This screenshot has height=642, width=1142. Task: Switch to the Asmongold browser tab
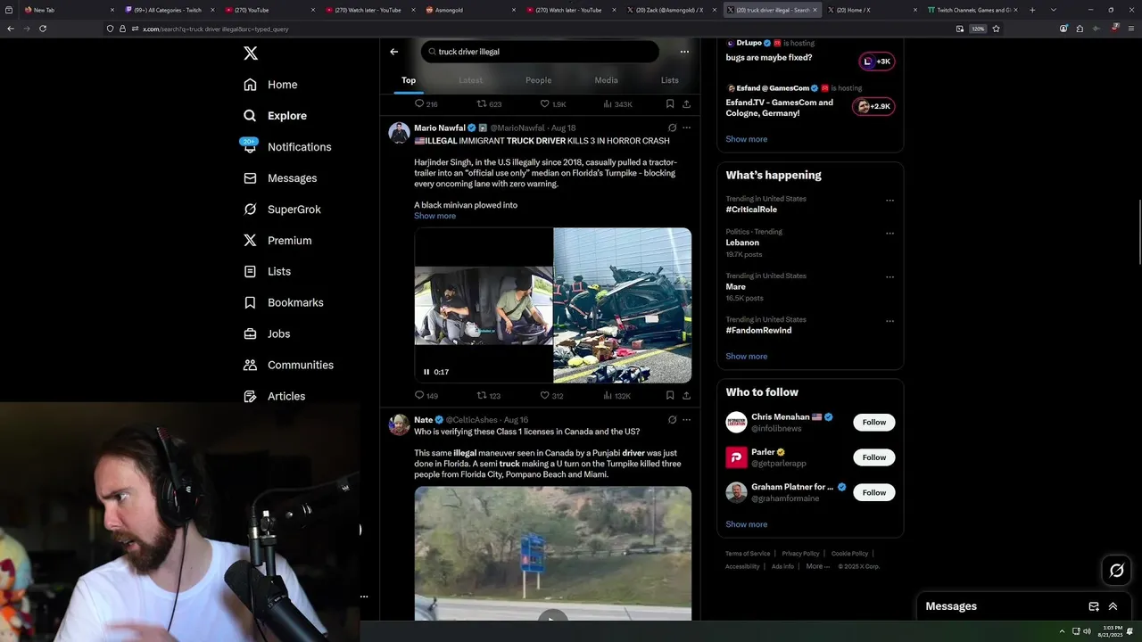pos(471,10)
